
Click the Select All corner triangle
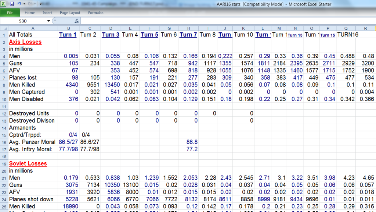(x=4, y=28)
